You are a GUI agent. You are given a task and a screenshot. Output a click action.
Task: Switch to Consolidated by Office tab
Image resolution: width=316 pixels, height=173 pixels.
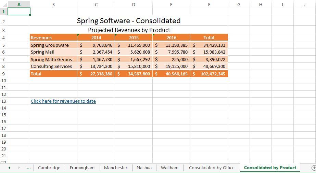pos(212,168)
